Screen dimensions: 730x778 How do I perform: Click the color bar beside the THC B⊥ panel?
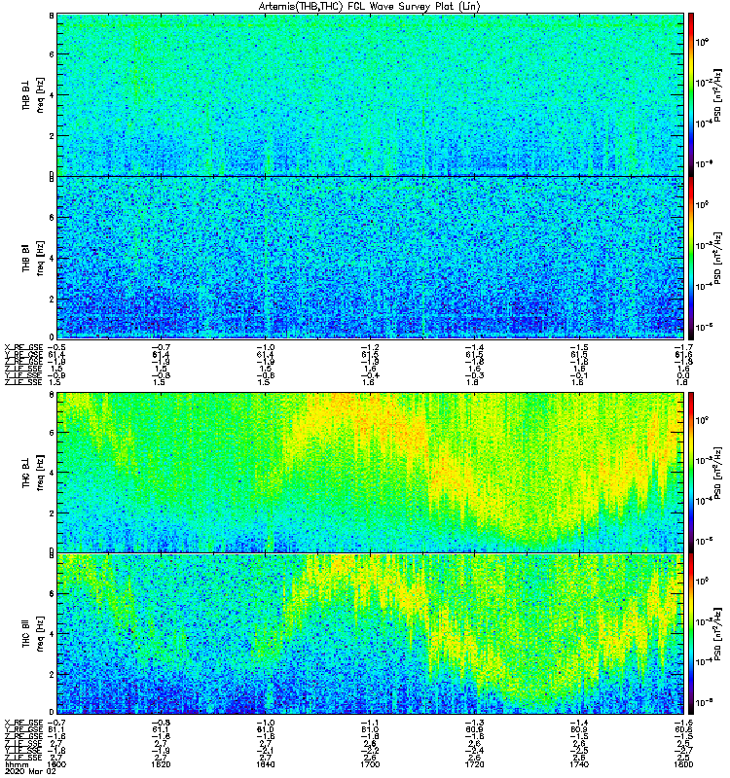tap(691, 472)
